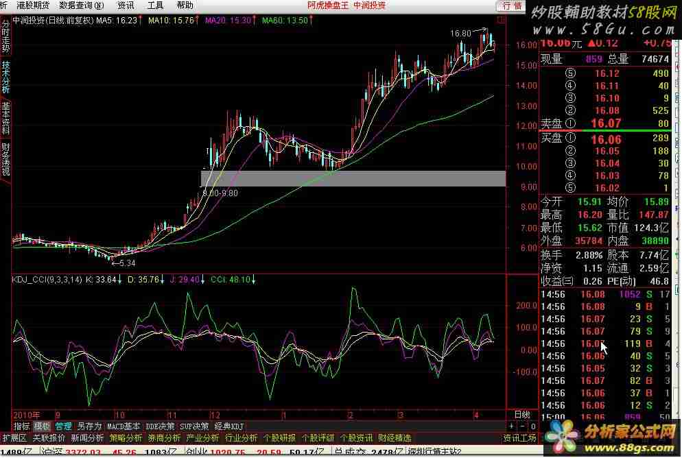The image size is (682, 458).
Task: Open 策略分析 link
Action: pos(126,437)
